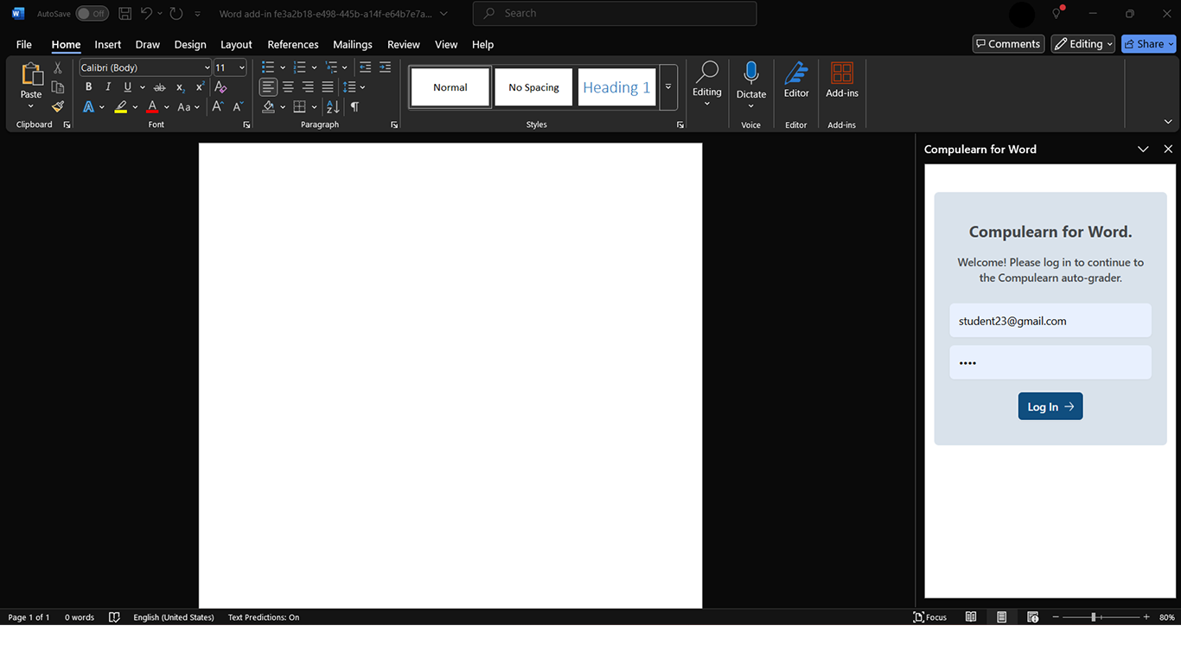
Task: Toggle bold formatting
Action: (88, 87)
